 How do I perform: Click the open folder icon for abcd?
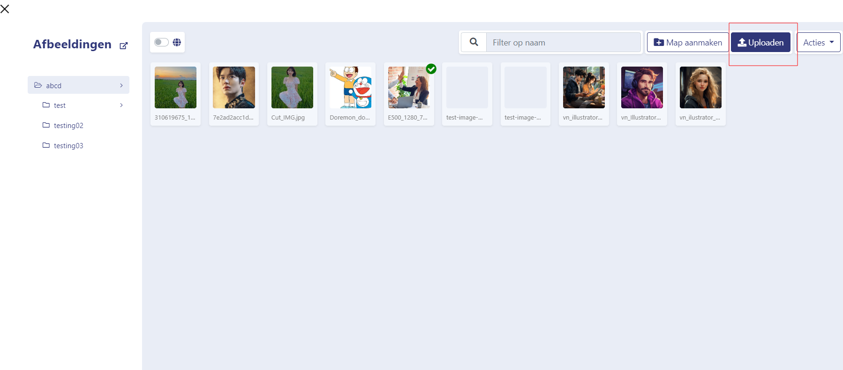click(x=38, y=85)
